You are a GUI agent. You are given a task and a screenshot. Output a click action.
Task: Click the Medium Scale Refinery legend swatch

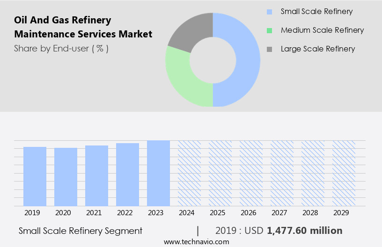[x=269, y=30]
